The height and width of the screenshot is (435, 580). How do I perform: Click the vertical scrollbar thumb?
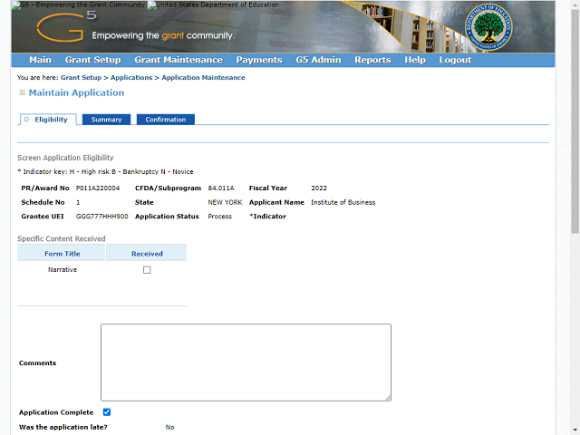click(x=575, y=121)
